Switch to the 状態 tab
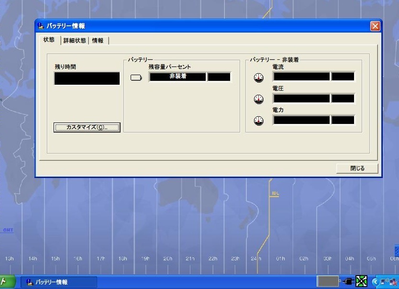399x289 pixels. point(49,40)
